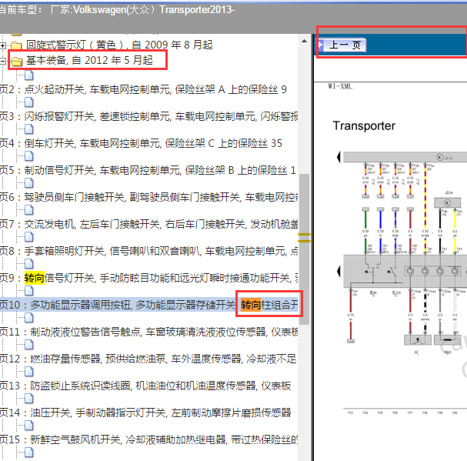Open 页7: 交流发电机 entry

(x=149, y=224)
